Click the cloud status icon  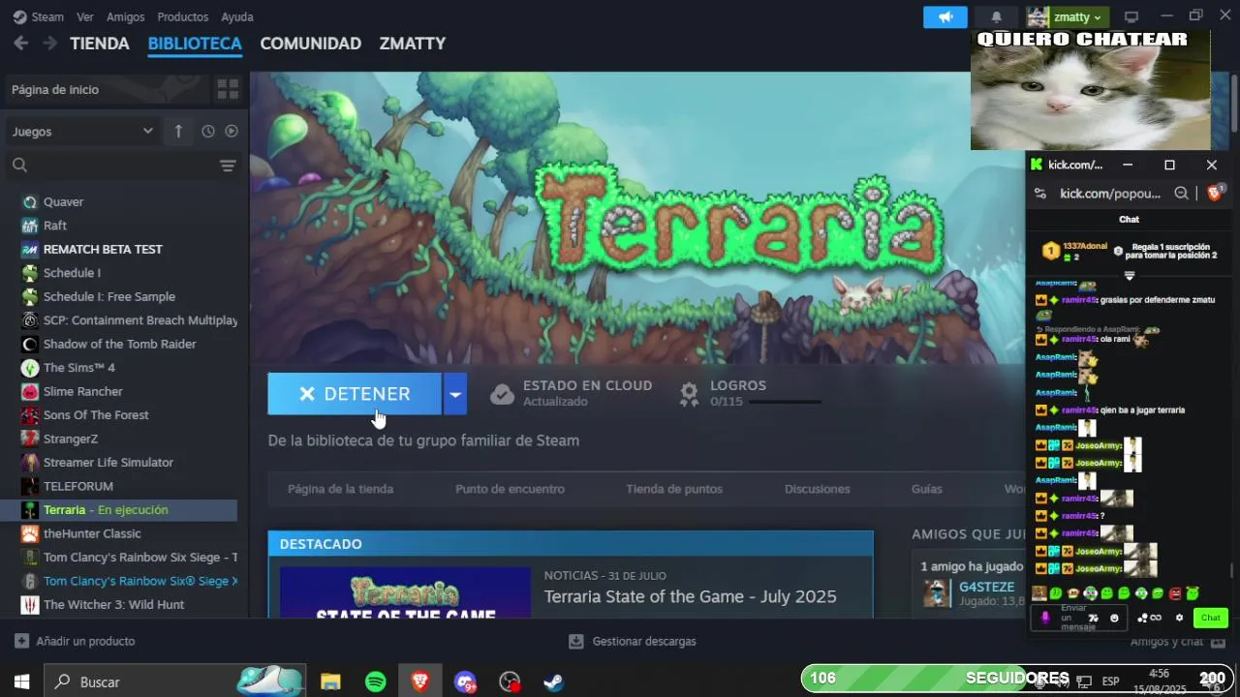point(502,393)
